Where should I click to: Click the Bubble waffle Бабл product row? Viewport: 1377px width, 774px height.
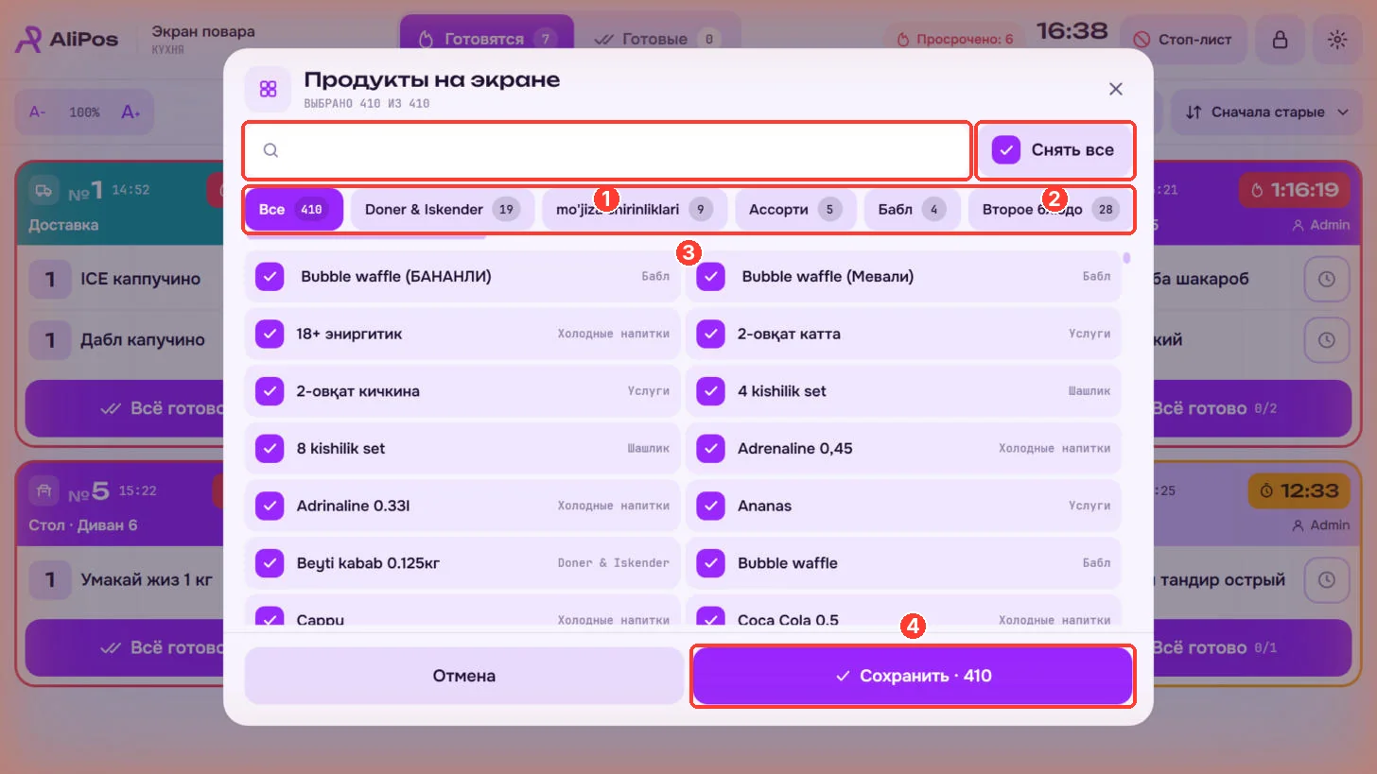tap(903, 563)
